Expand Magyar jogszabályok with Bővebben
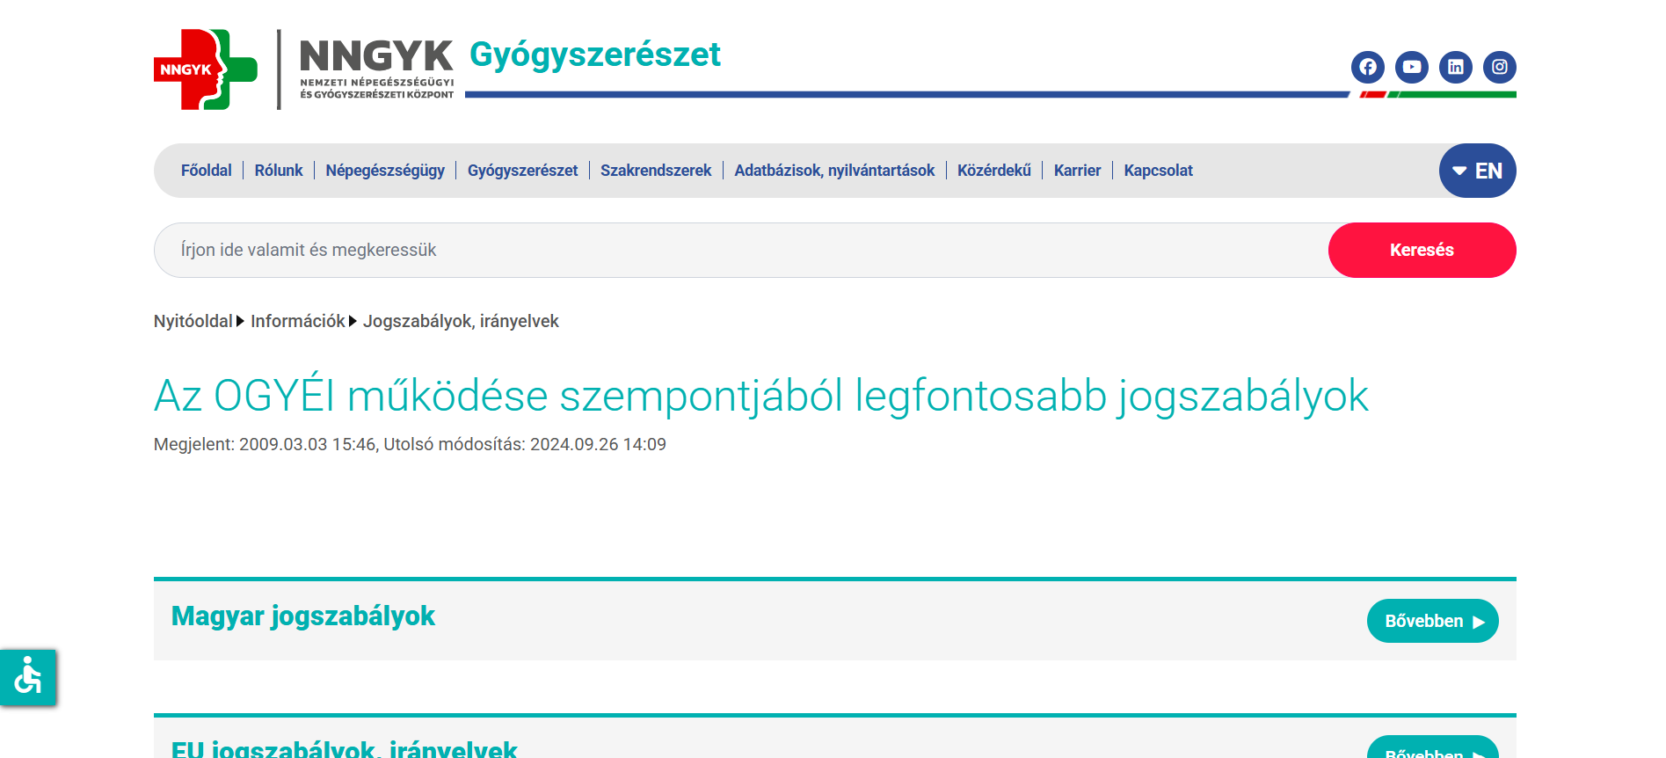This screenshot has height=758, width=1666. point(1432,621)
